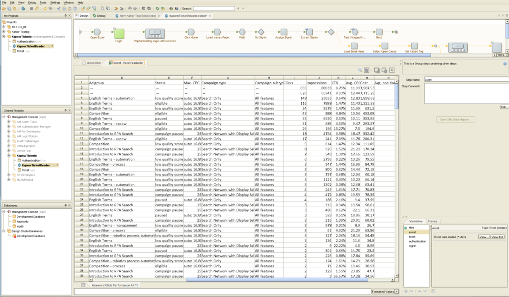The height and width of the screenshot is (297, 509).
Task: Click in the Step Comment text area
Action: pos(466,94)
